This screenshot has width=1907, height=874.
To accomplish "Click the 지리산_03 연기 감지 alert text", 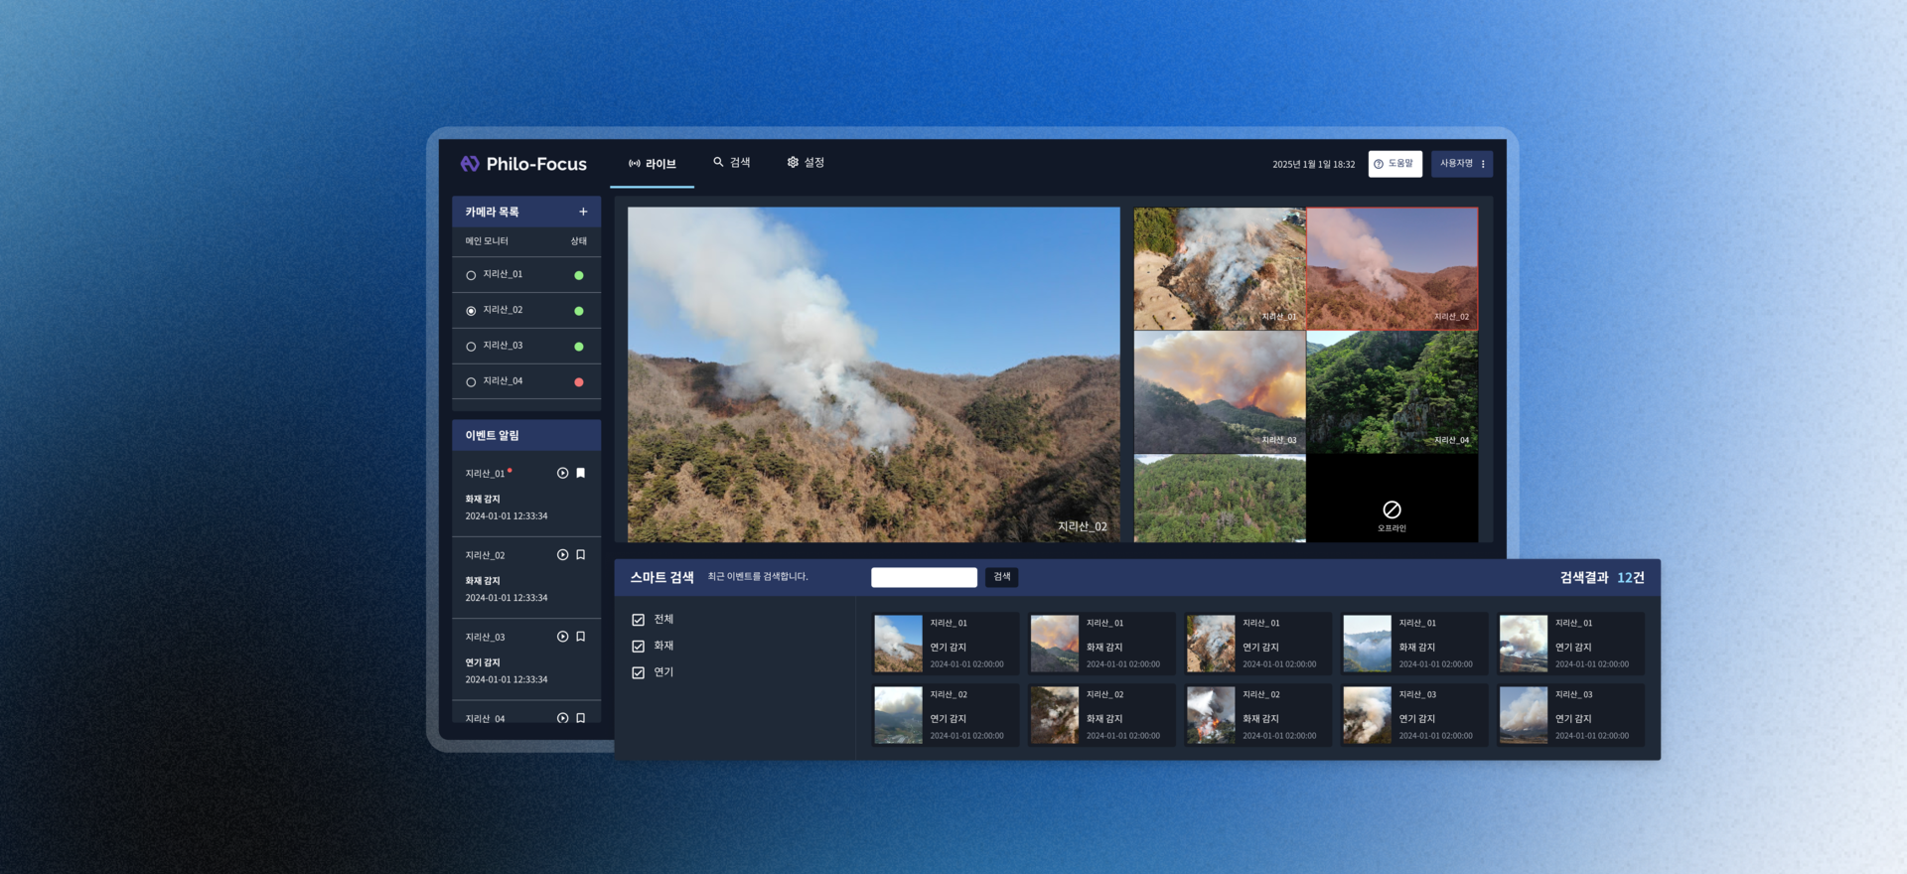I will (483, 662).
